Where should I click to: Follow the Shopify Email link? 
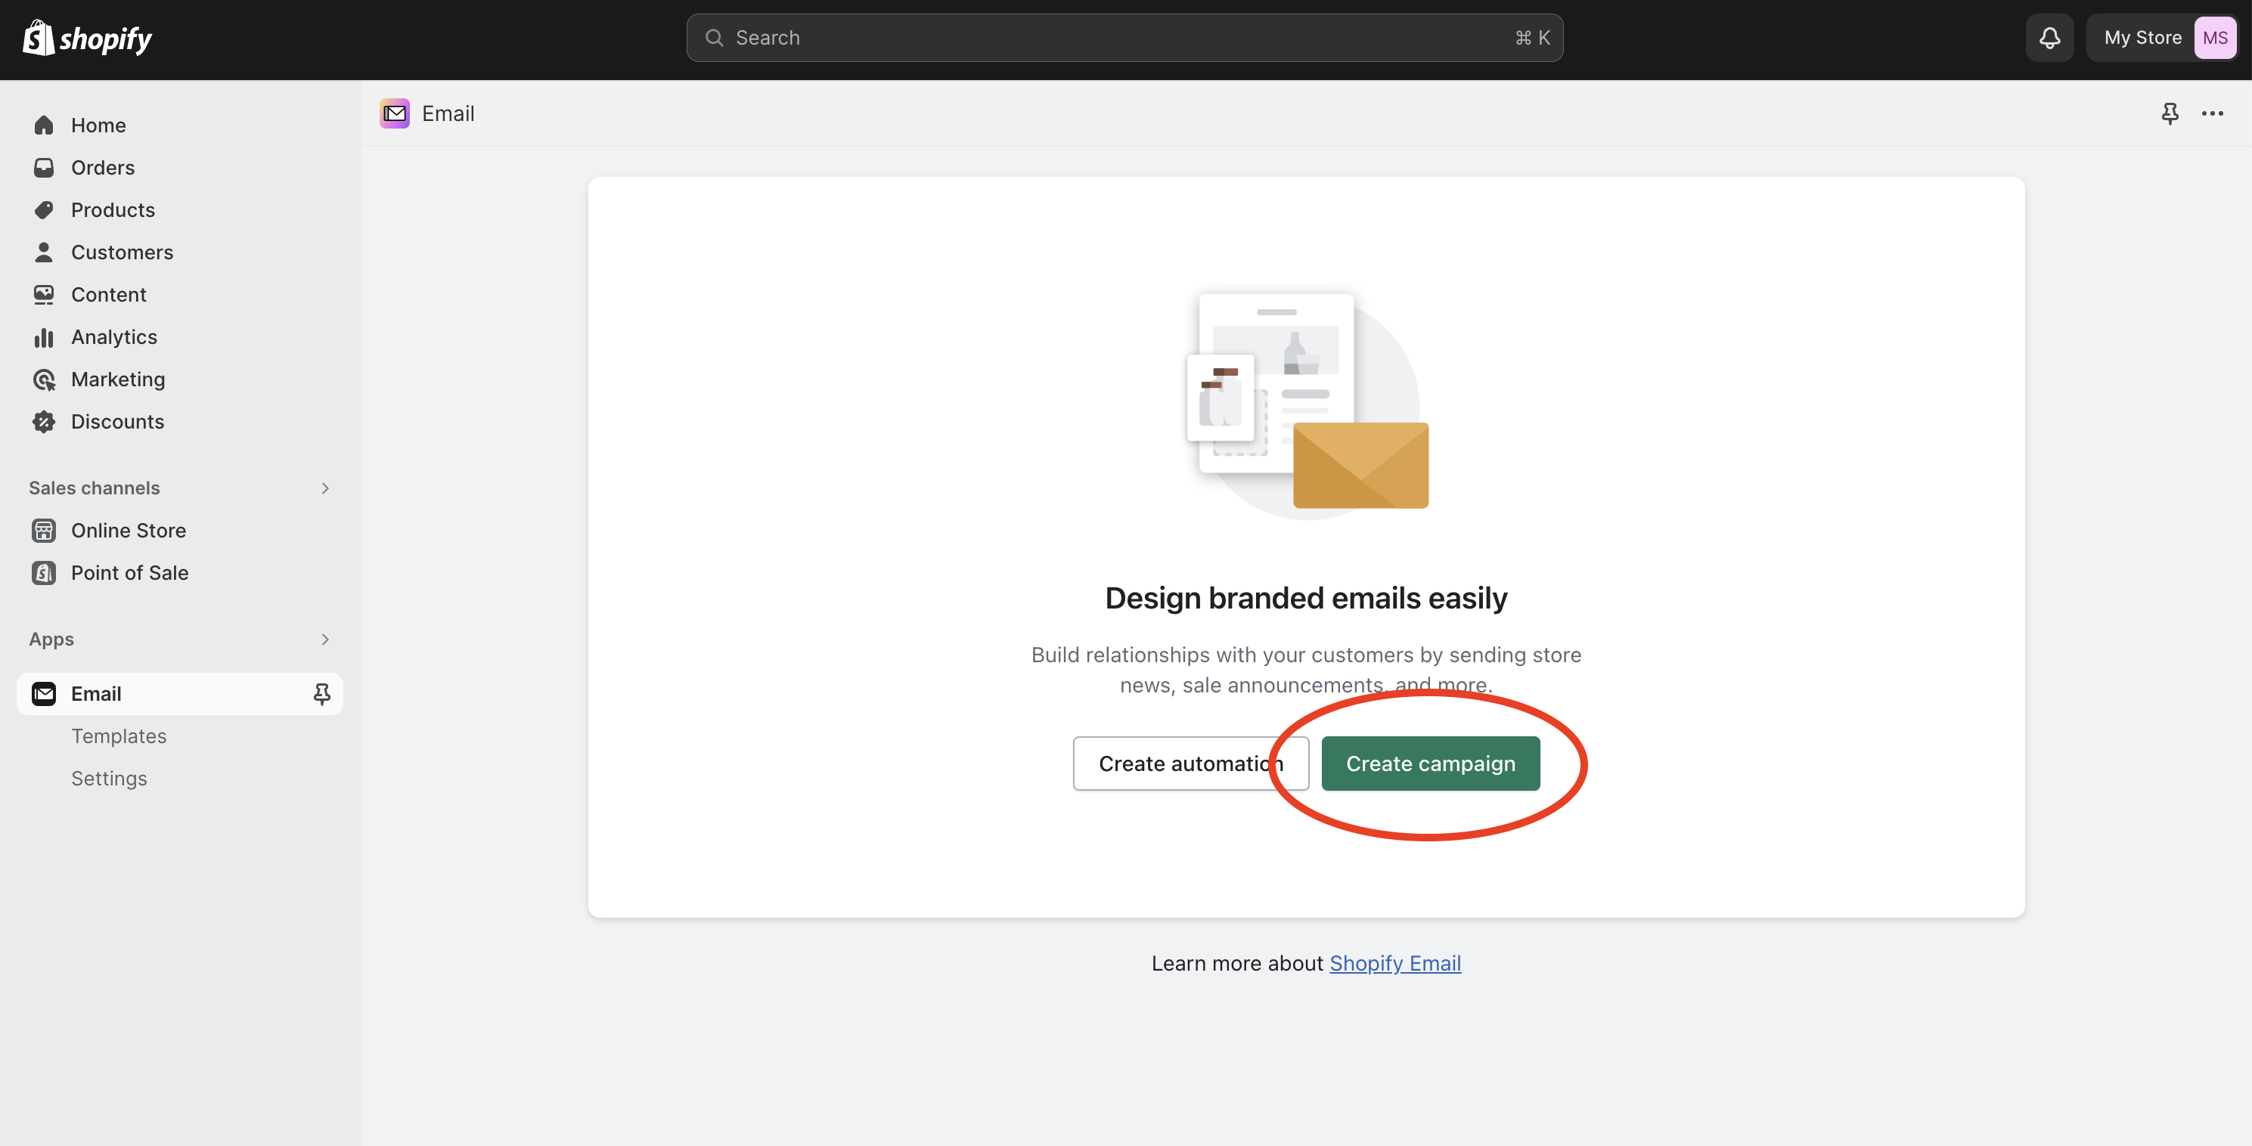1394,963
